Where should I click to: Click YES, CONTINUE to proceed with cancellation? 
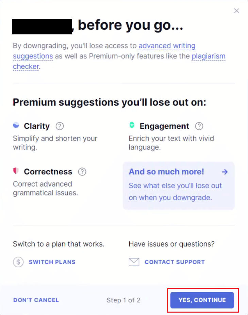coord(202,300)
